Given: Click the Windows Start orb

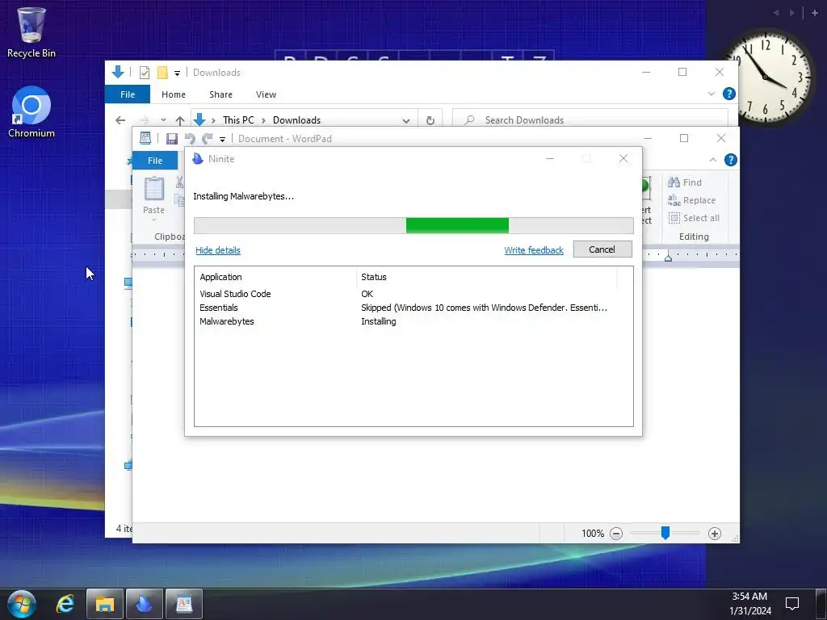Looking at the screenshot, I should point(22,604).
